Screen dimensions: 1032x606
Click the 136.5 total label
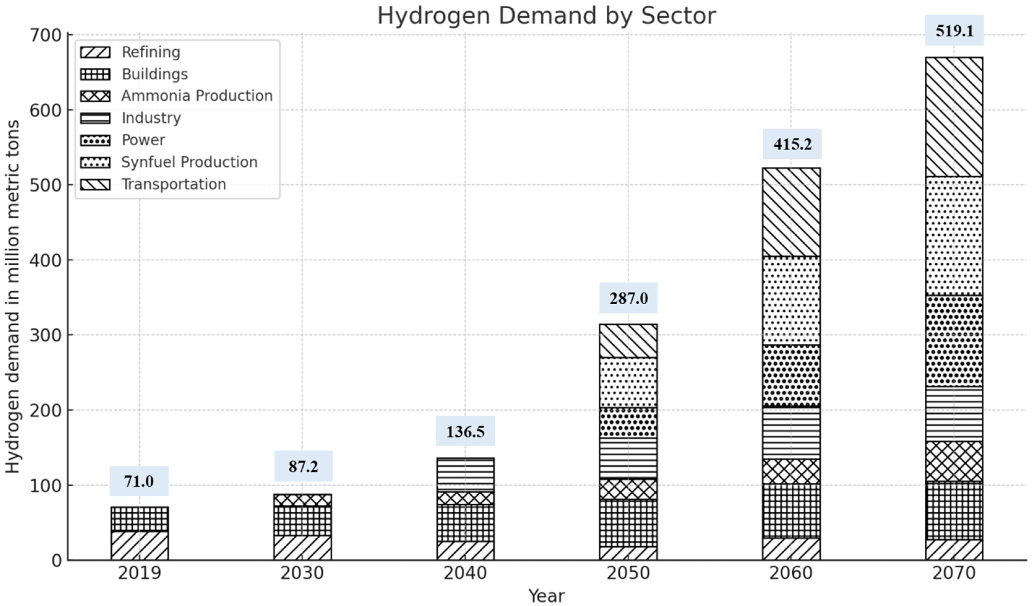[x=465, y=431]
